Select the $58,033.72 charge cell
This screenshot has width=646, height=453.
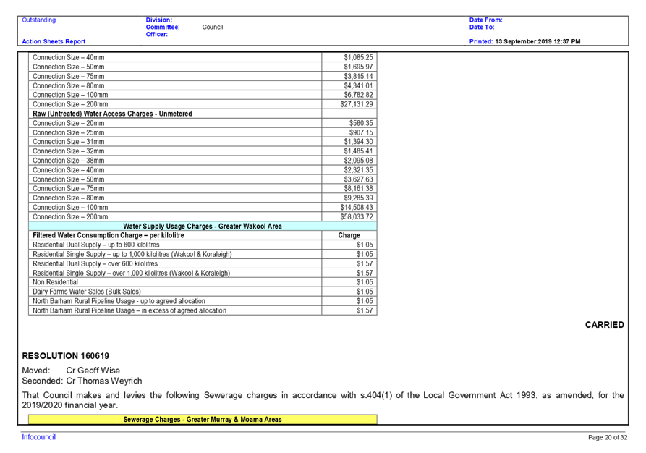pos(349,217)
